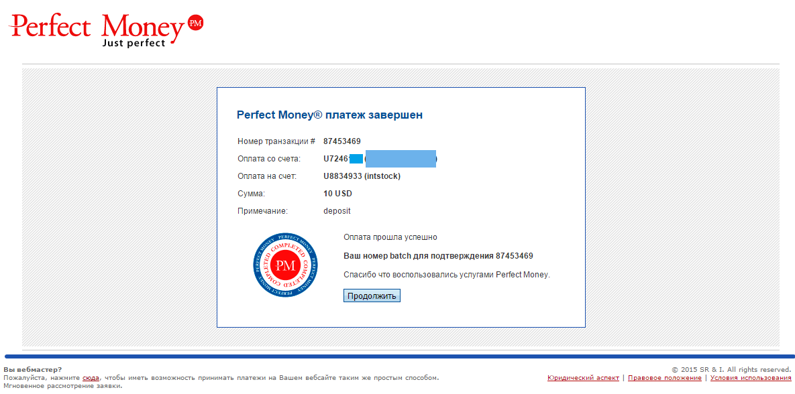Open Условия использования link

pos(750,378)
